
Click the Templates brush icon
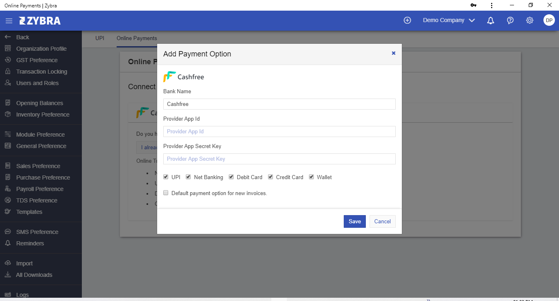8,211
